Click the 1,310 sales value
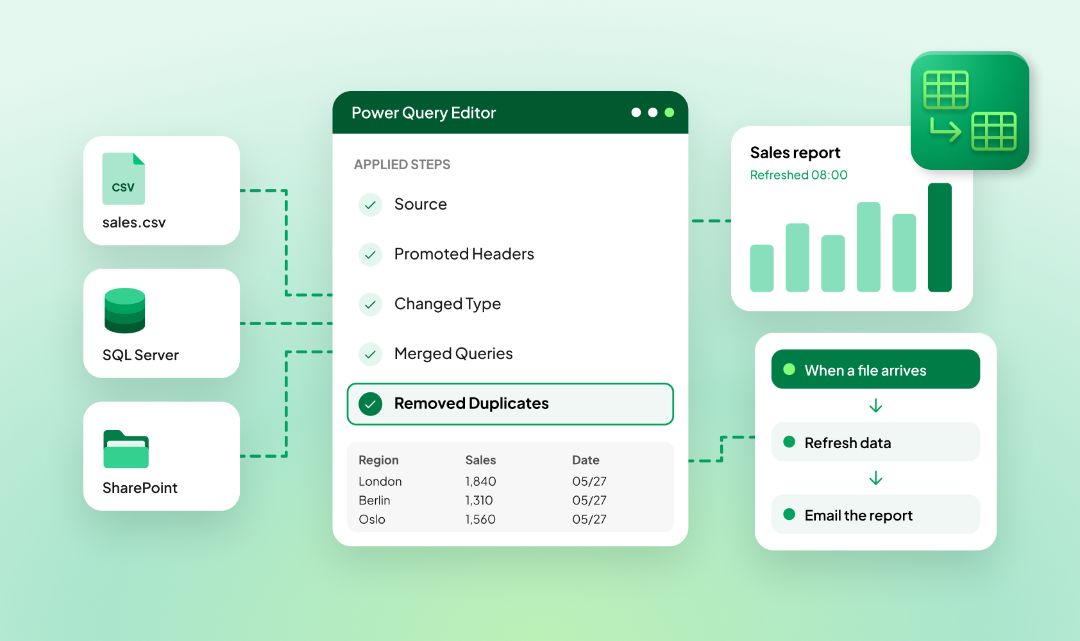The width and height of the screenshot is (1080, 641). (479, 501)
